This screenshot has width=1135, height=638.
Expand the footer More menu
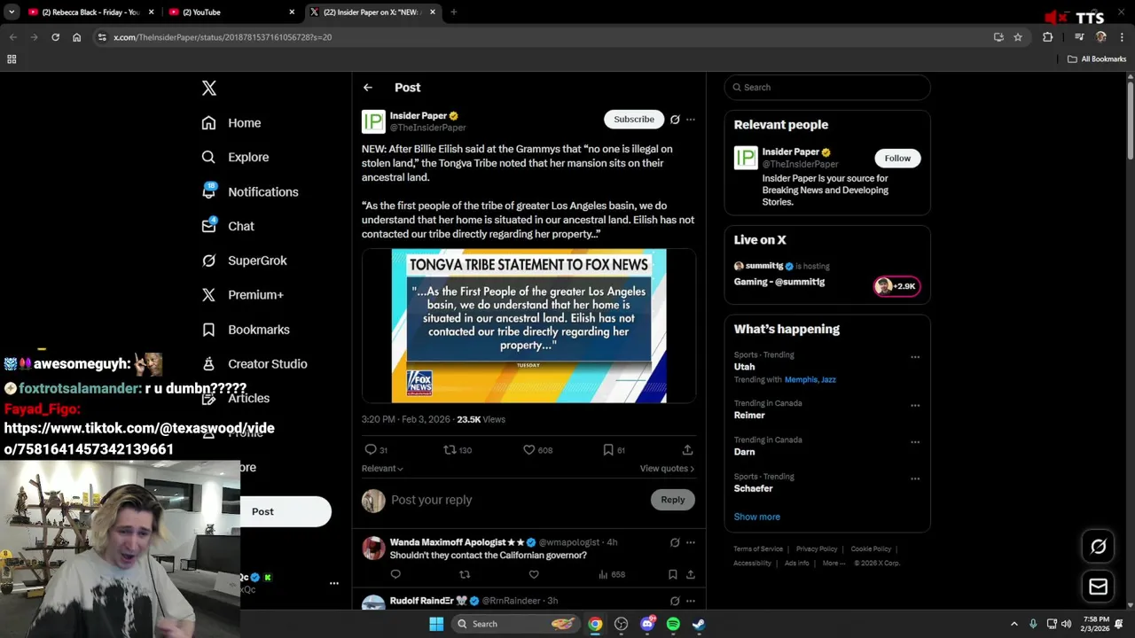point(834,564)
